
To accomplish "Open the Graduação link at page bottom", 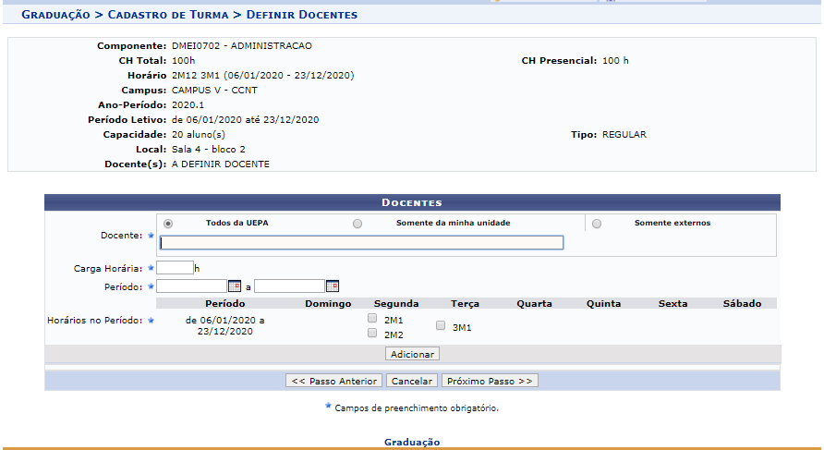I will coord(412,443).
